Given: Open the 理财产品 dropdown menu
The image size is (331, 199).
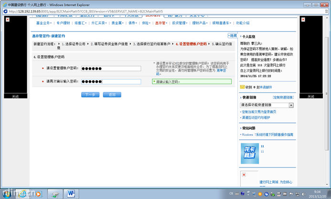Looking at the screenshot, I should point(200,23).
